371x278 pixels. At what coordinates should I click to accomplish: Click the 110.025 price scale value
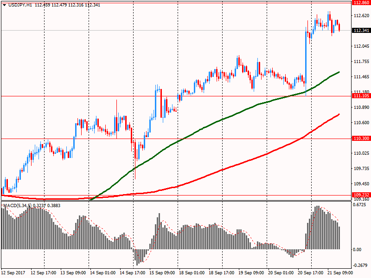pyautogui.click(x=361, y=153)
